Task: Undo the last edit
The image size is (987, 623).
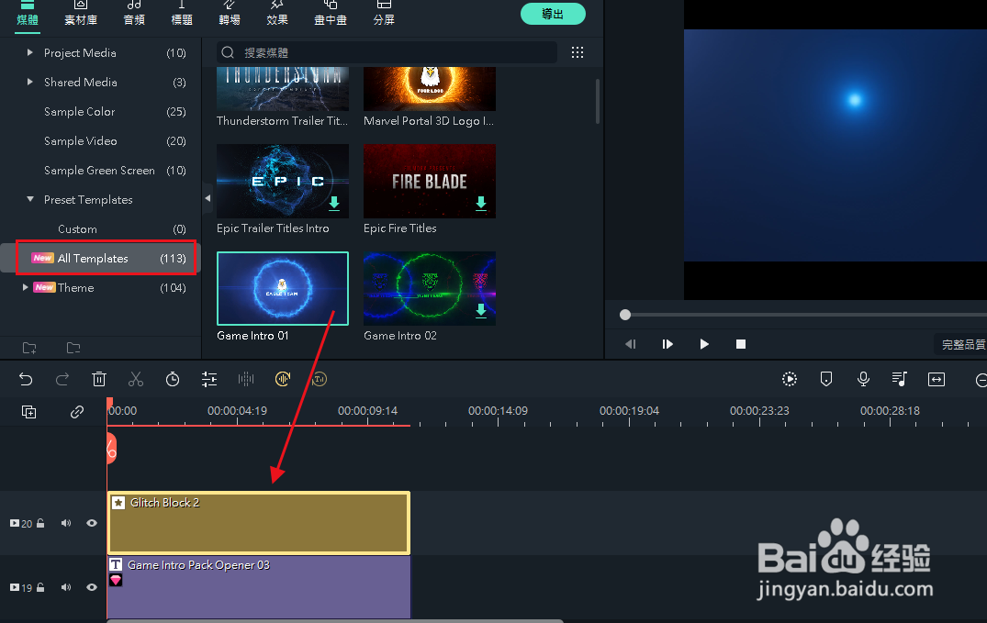Action: tap(25, 379)
